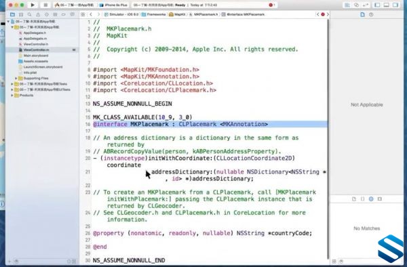This screenshot has height=267, width=407.
Task: Choose the iPhone 6s Plus destination
Action: [x=114, y=5]
